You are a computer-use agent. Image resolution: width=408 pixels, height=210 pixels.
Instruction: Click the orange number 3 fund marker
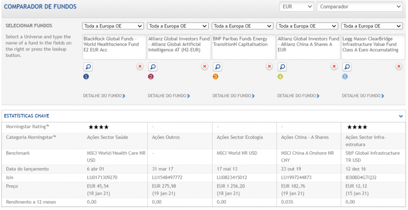click(215, 76)
